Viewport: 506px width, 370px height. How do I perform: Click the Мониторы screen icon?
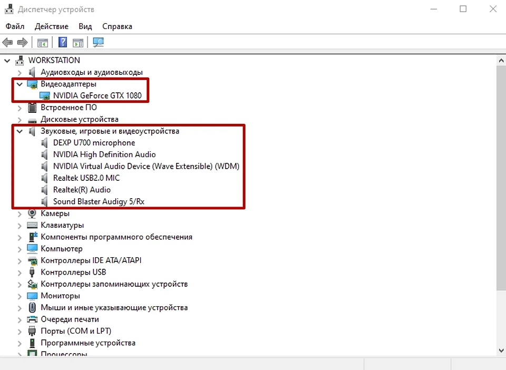(x=32, y=296)
